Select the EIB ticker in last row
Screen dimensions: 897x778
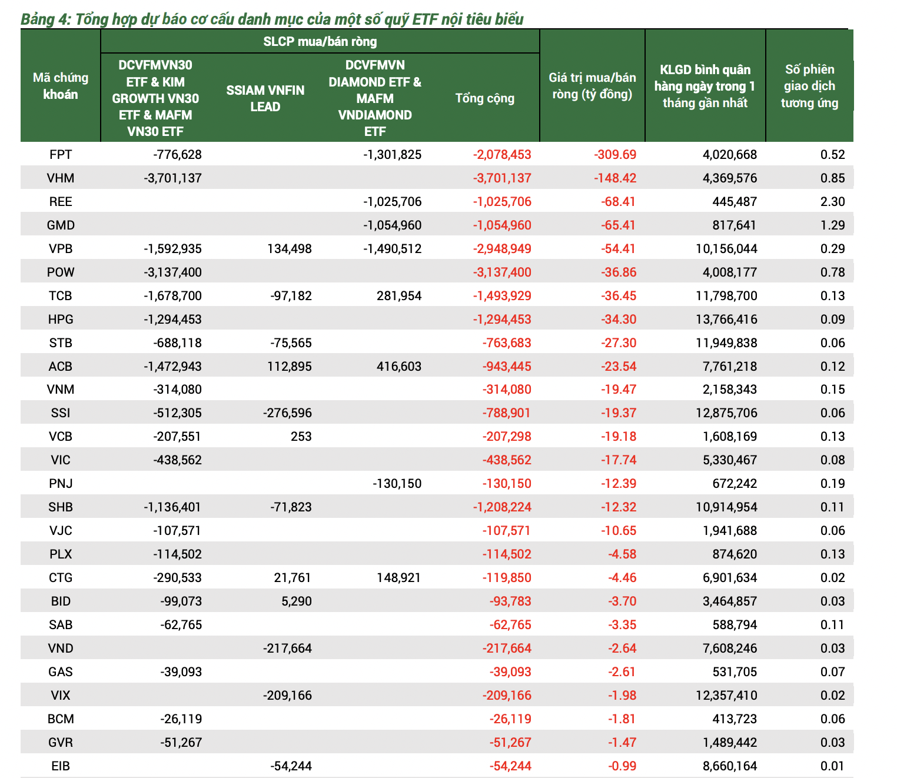coord(61,766)
